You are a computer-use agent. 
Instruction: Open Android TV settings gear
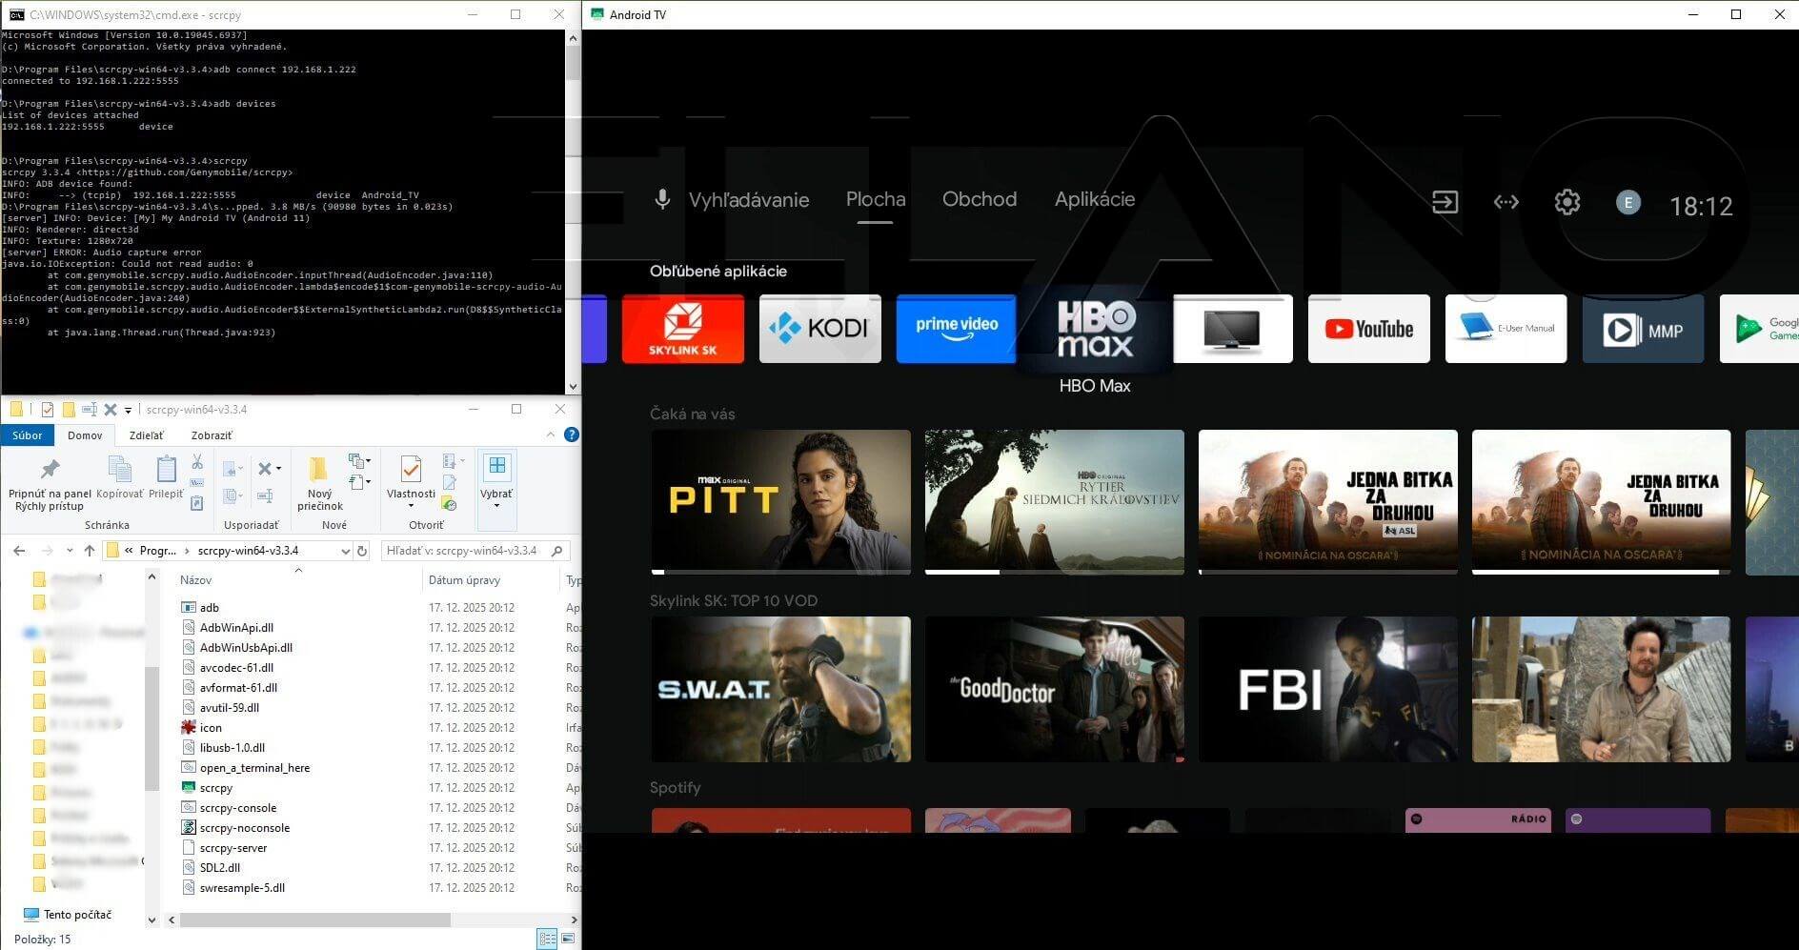pos(1567,202)
